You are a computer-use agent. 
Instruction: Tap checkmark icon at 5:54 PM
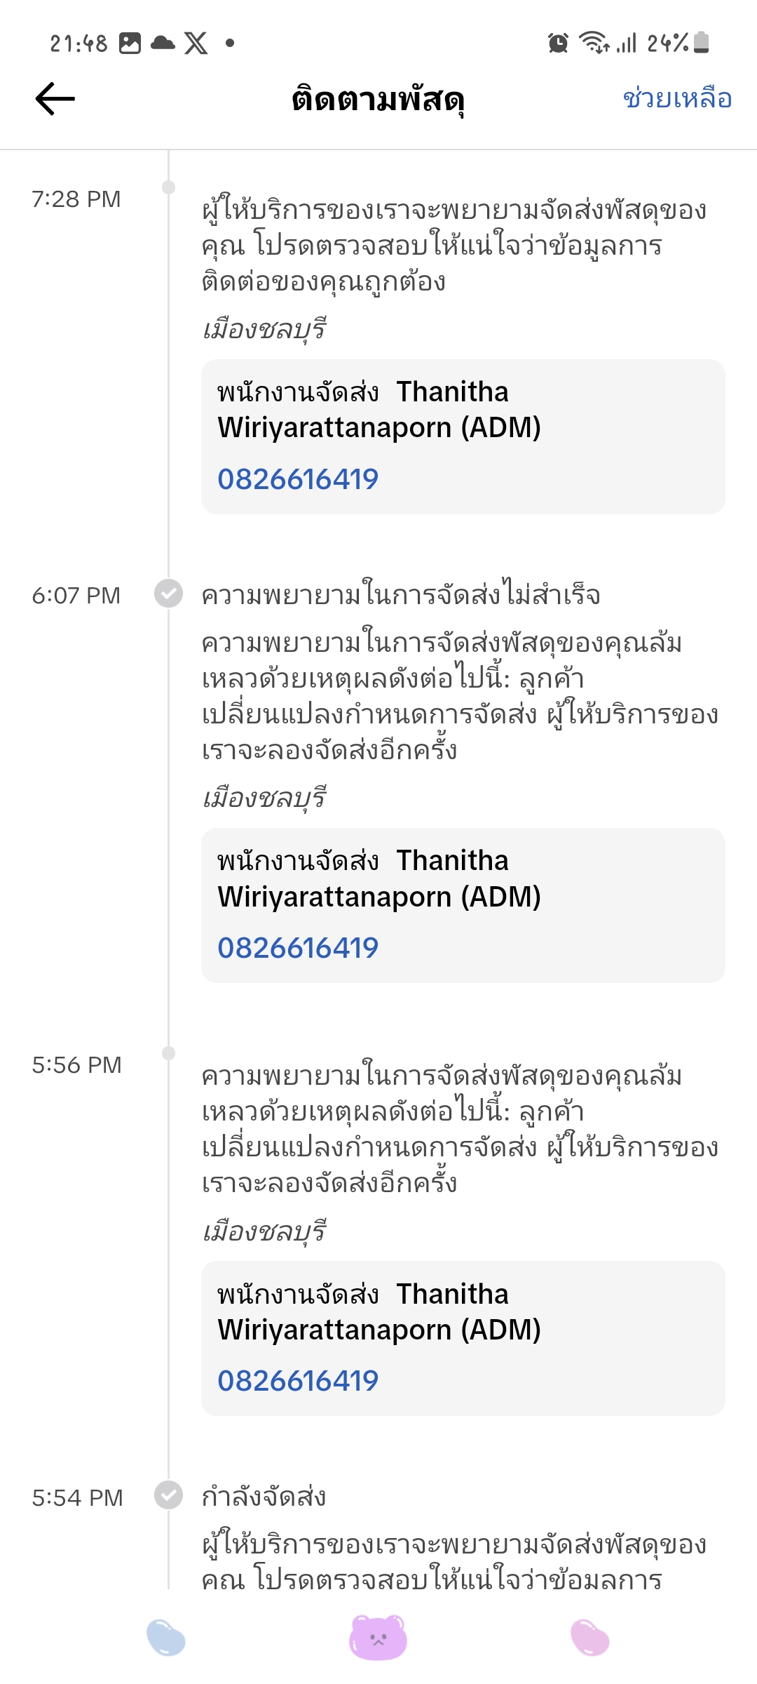click(168, 1495)
